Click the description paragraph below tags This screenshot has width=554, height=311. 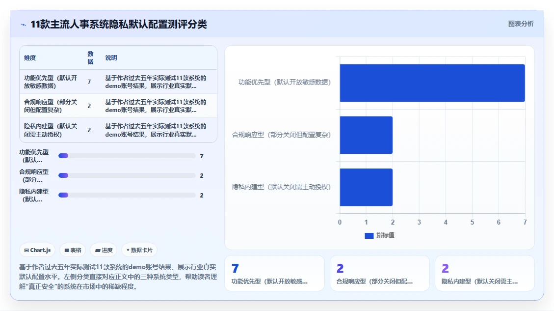tap(118, 277)
